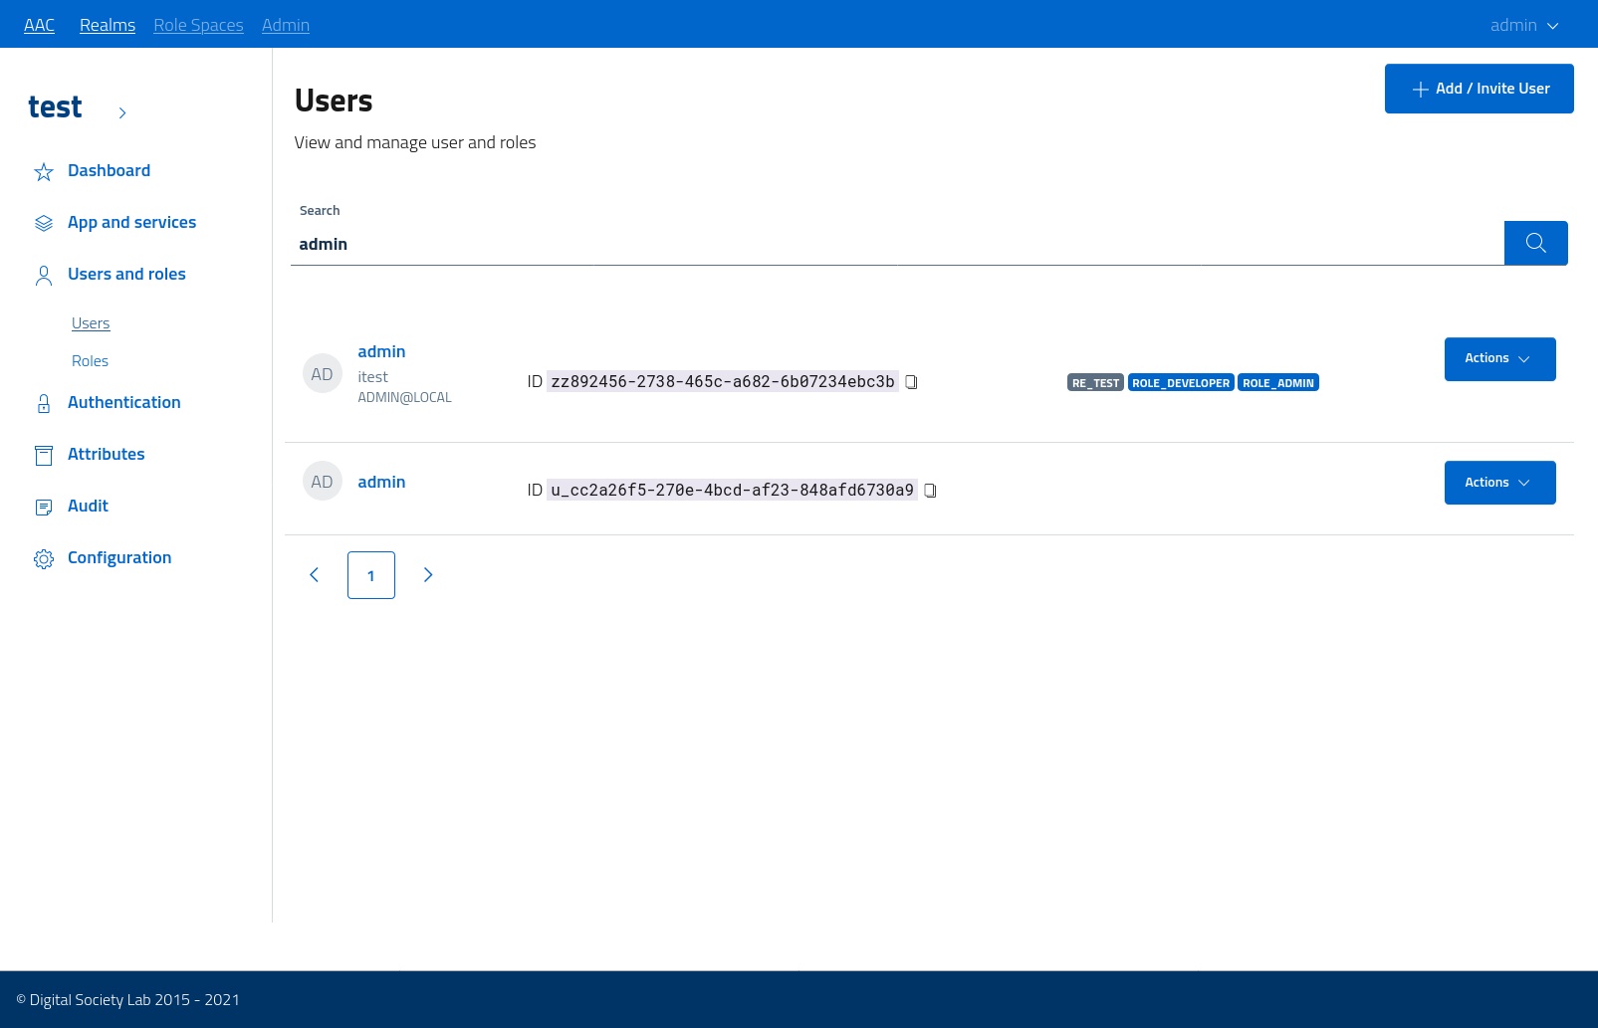The image size is (1598, 1028).
Task: Click the Users and roles person icon
Action: pyautogui.click(x=44, y=276)
